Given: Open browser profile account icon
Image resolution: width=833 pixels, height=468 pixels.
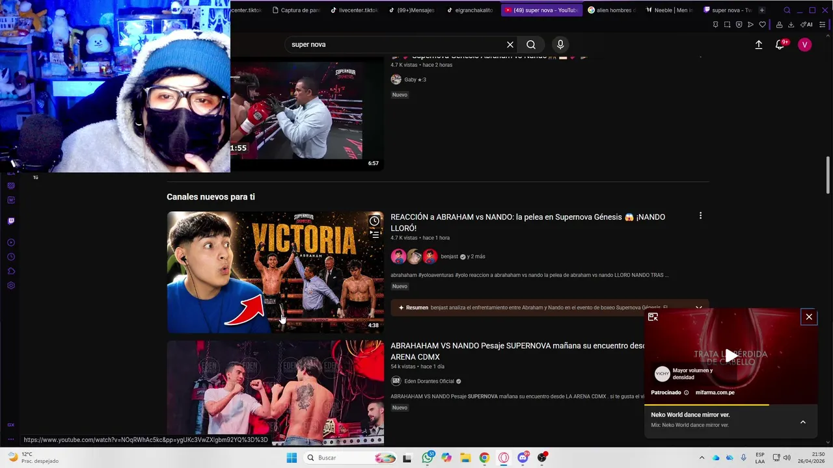Looking at the screenshot, I should (x=779, y=25).
